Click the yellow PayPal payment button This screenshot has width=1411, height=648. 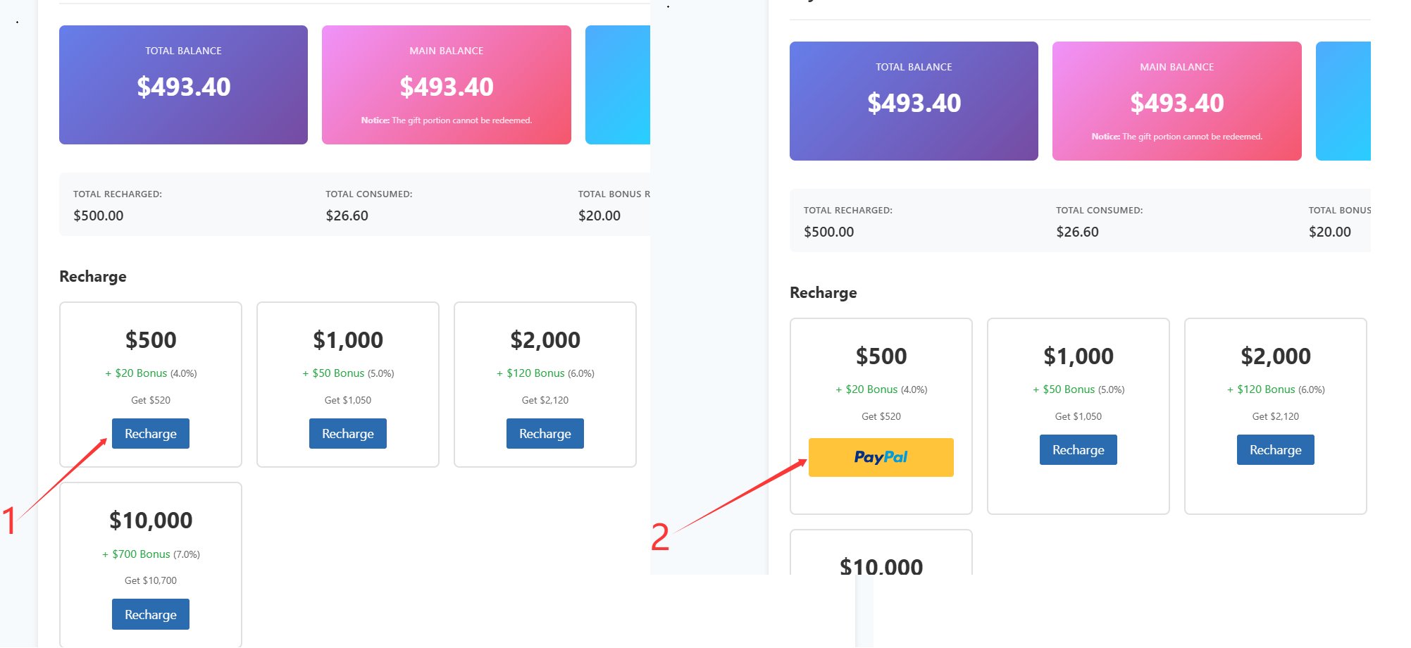881,457
